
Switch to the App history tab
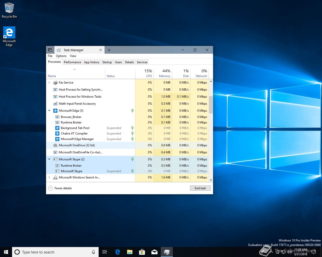click(x=92, y=62)
